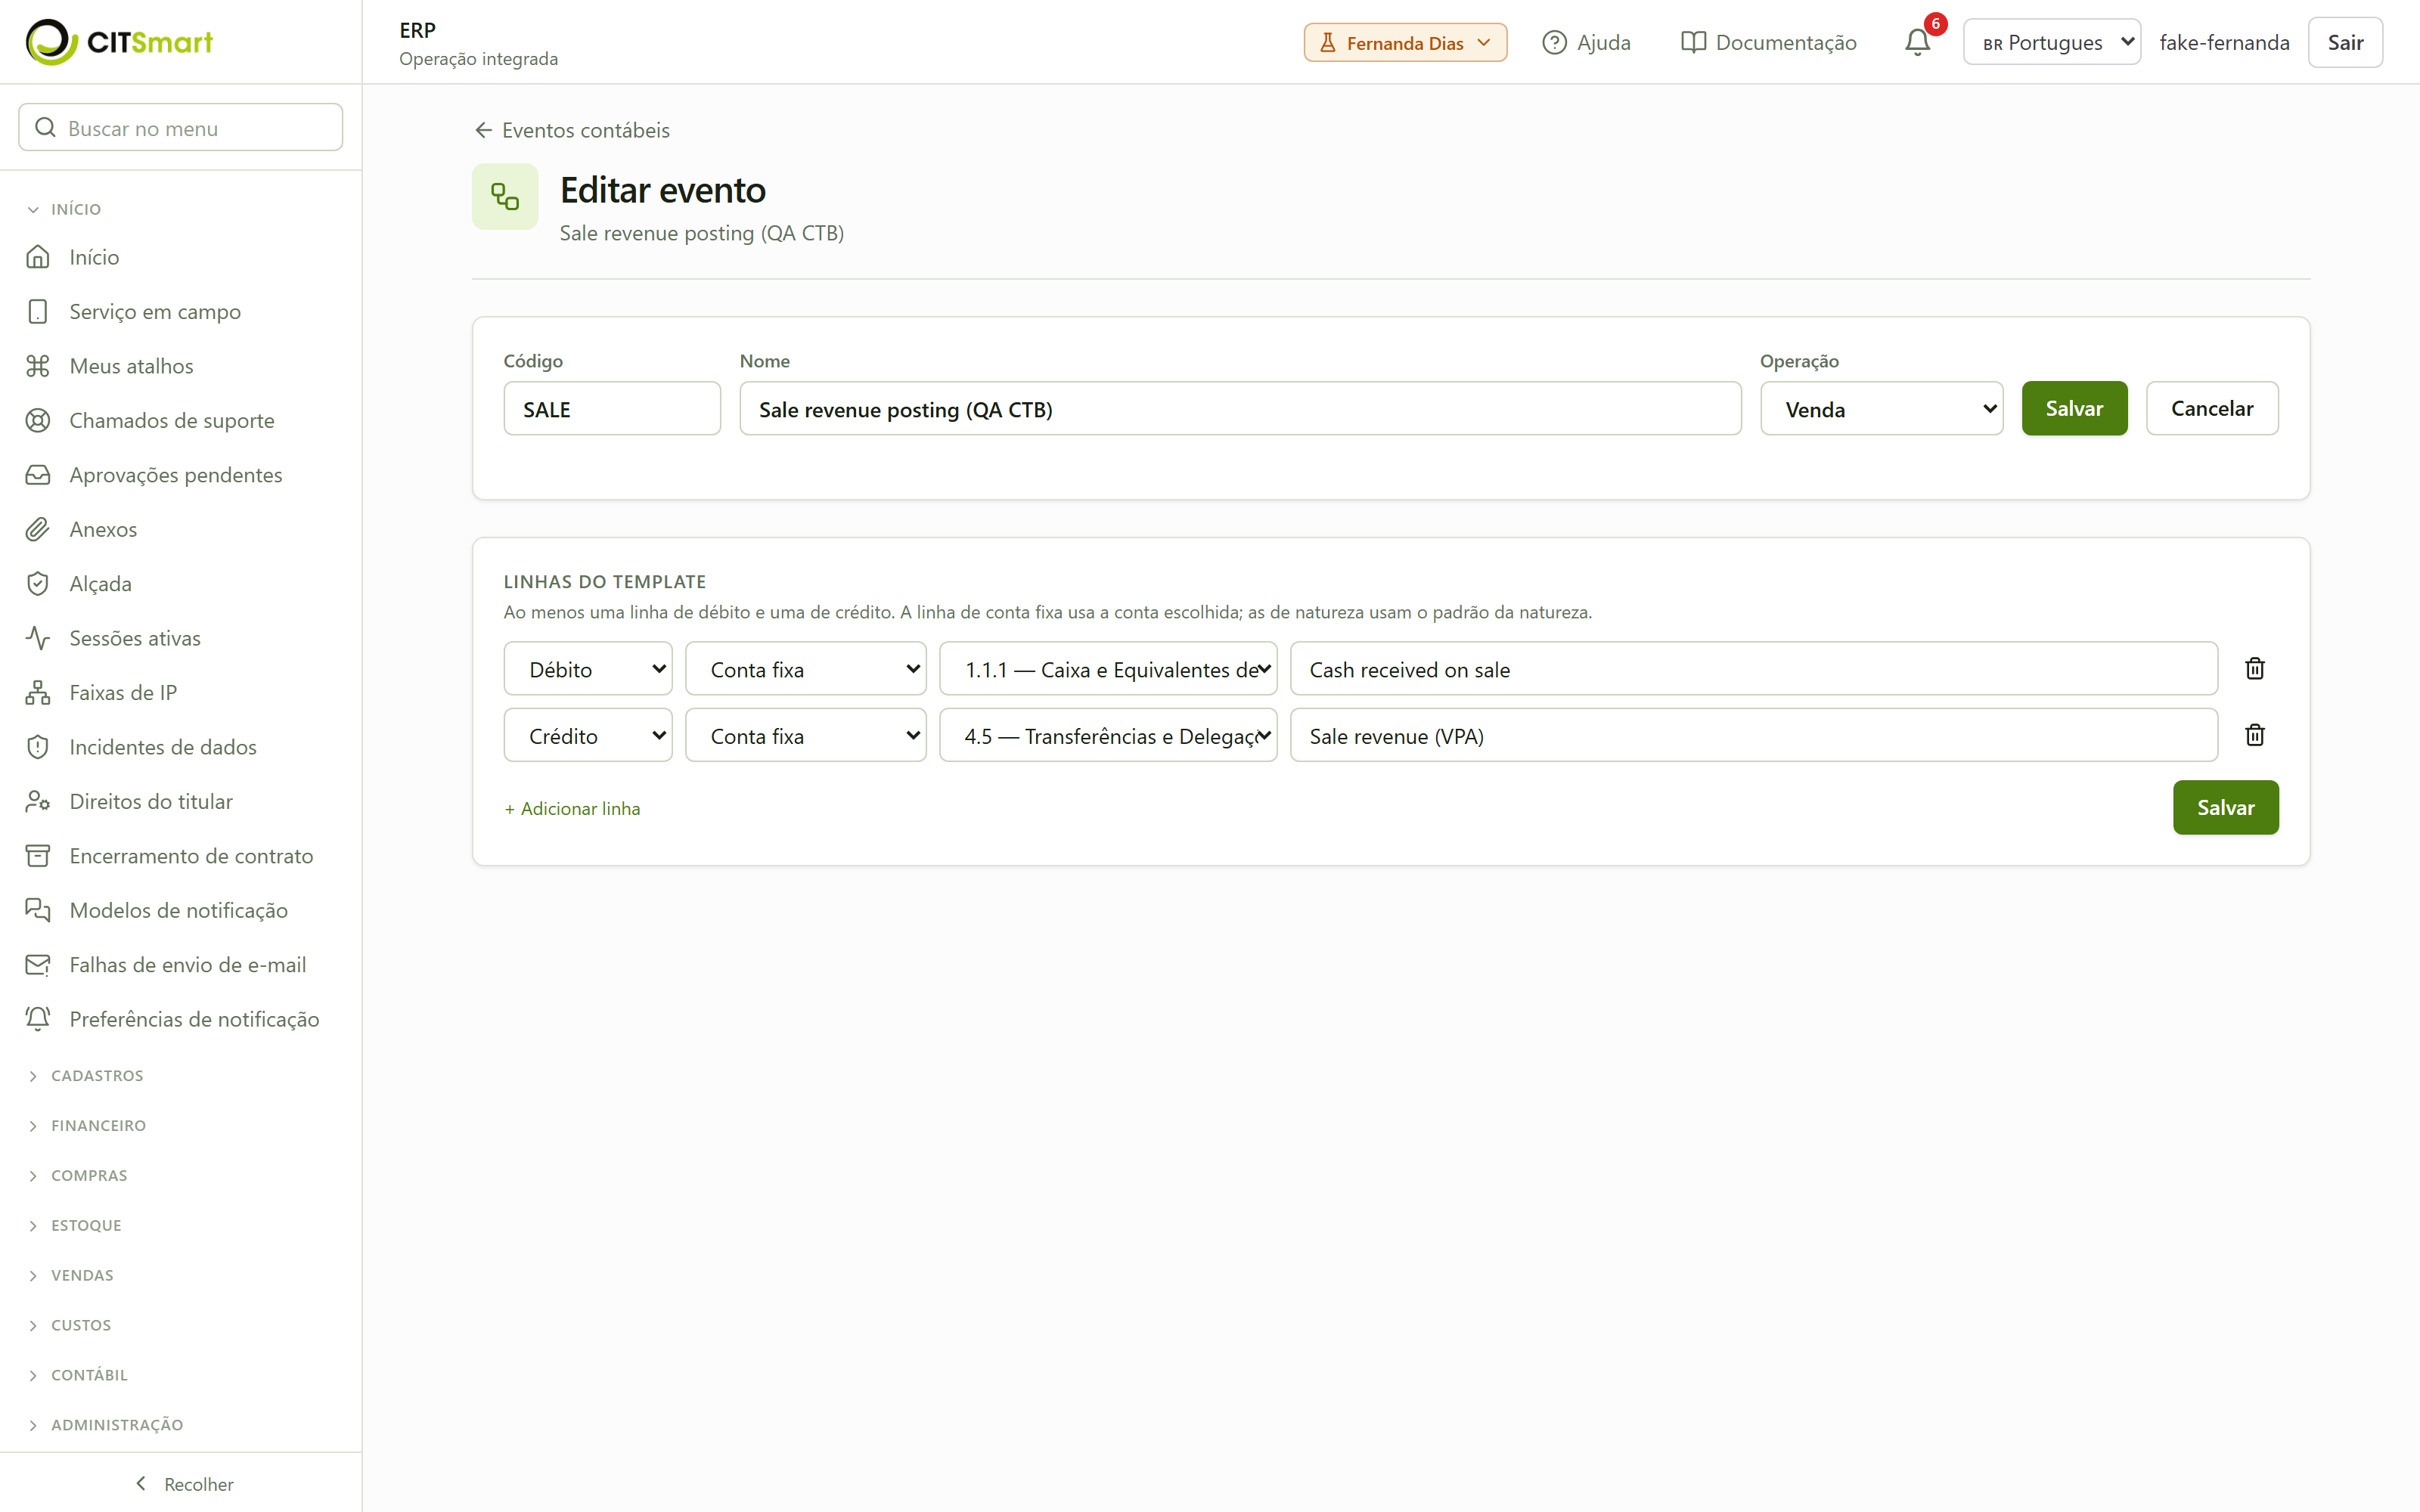Expand the ADMINISTRAÇÃO section

105,1425
